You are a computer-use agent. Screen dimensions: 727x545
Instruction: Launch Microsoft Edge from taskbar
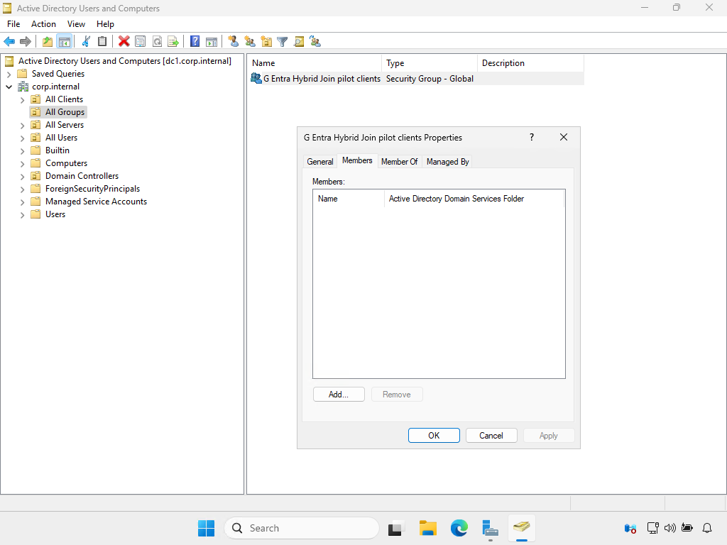(x=459, y=528)
